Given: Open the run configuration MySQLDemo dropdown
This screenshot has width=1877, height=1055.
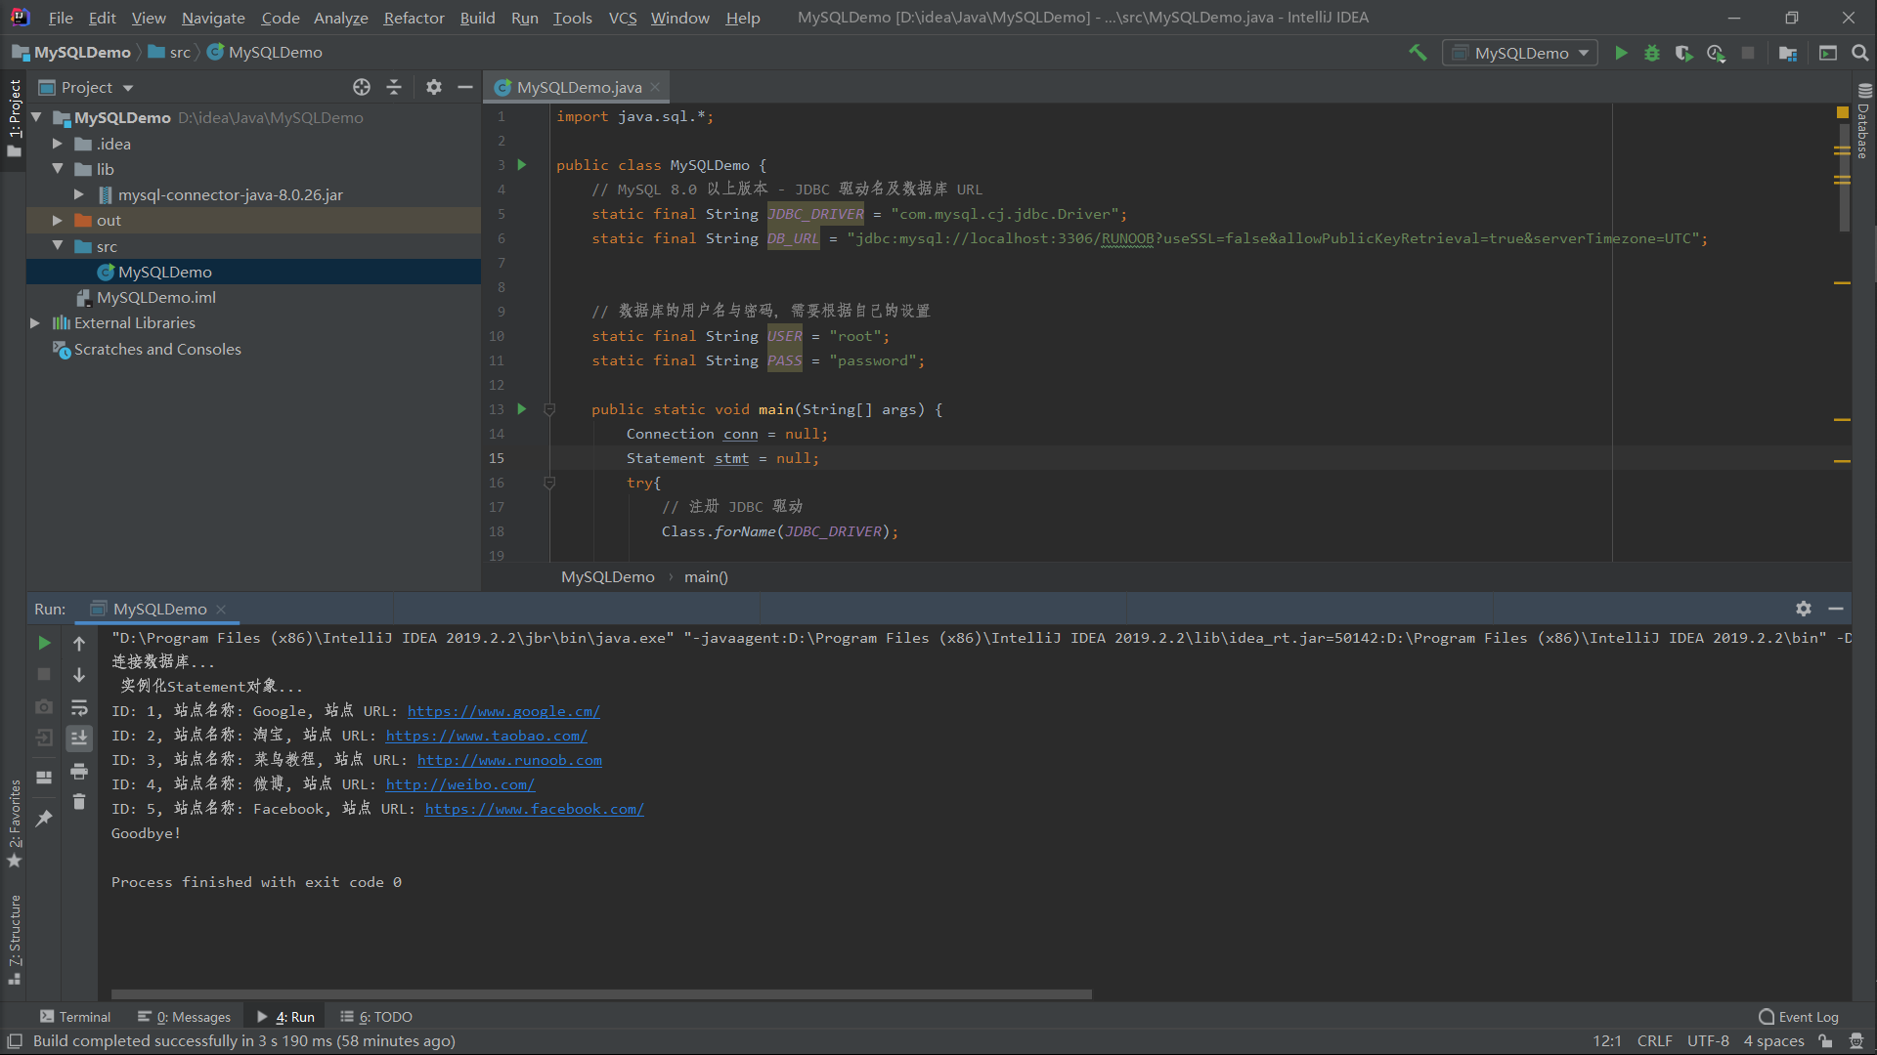Looking at the screenshot, I should coord(1520,53).
